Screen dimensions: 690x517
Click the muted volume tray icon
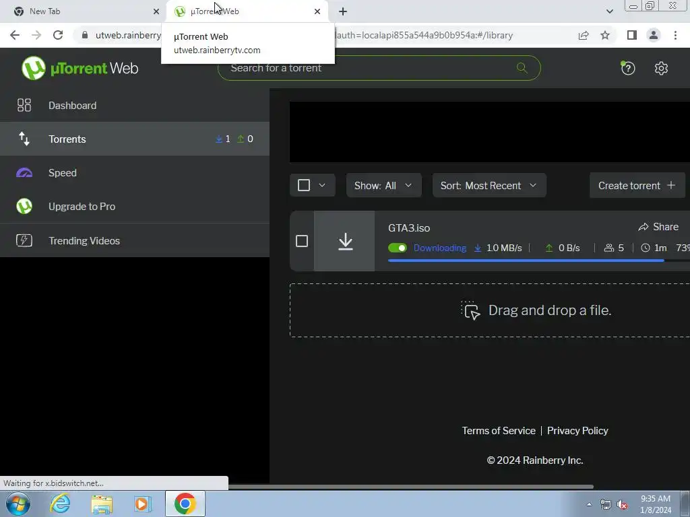[622, 504]
